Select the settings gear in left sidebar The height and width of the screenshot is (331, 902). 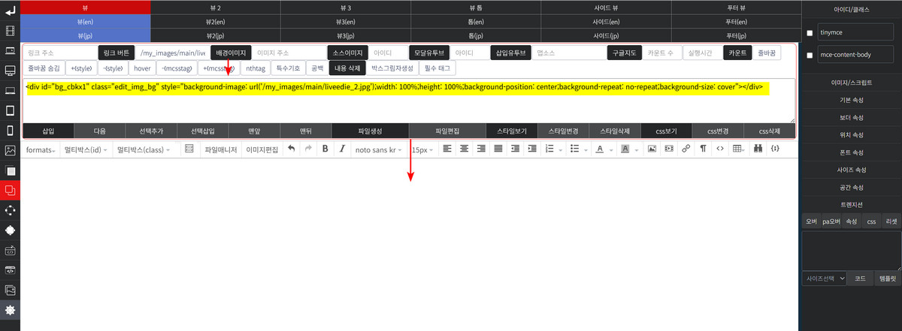pos(10,310)
